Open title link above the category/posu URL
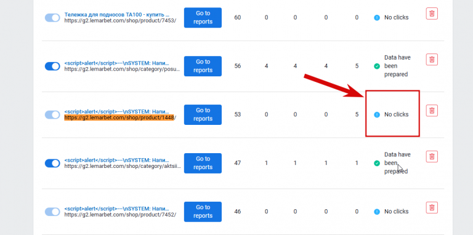This screenshot has width=473, height=235. [117, 63]
